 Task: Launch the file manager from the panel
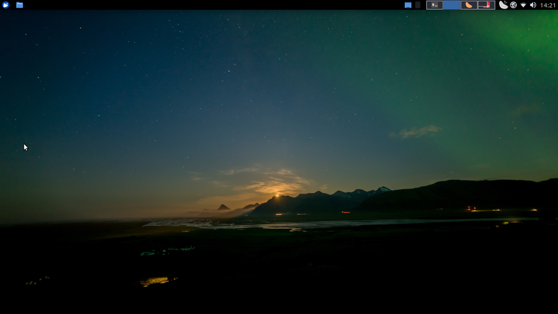[20, 5]
